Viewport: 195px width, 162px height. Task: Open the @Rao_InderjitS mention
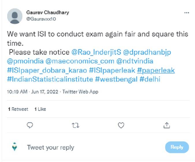96,52
